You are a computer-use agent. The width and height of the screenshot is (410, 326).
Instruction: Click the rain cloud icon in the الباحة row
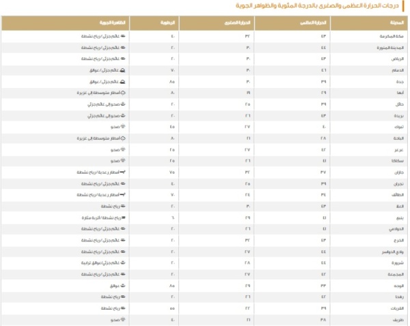point(123,138)
